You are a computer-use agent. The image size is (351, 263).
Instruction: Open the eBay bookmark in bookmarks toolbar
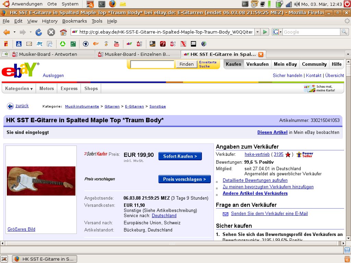point(129,44)
